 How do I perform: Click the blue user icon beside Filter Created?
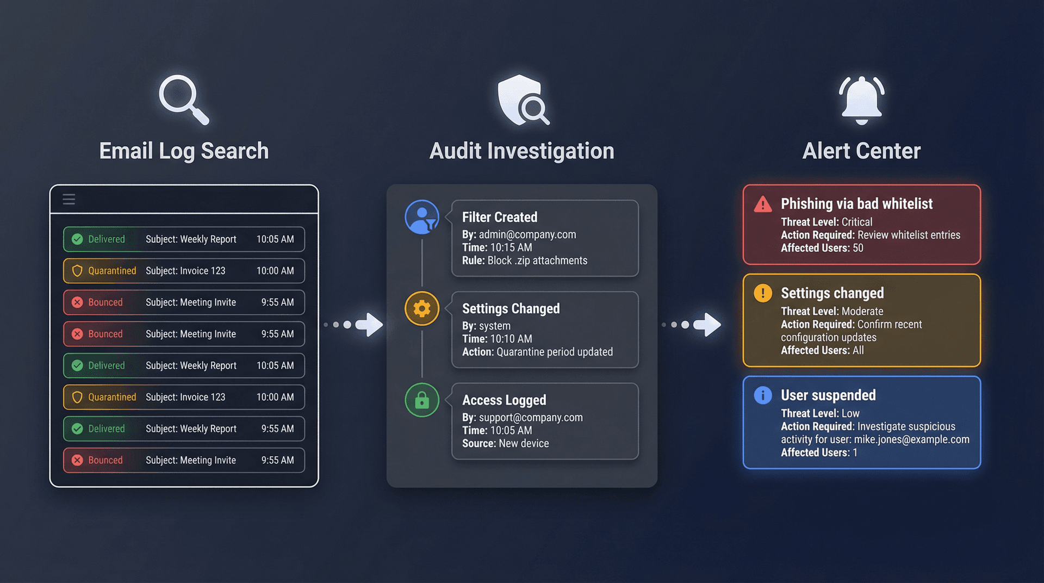pos(422,216)
